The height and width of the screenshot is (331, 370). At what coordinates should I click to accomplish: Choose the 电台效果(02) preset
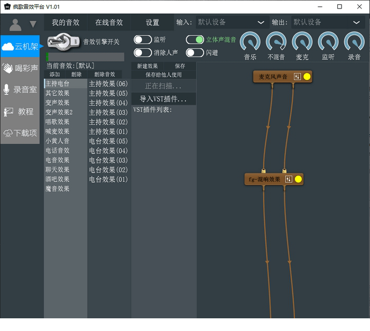point(109,170)
